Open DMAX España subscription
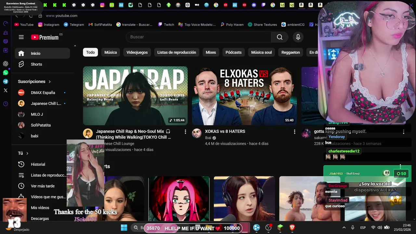Screen dimensions: 416x234 pos(42,93)
